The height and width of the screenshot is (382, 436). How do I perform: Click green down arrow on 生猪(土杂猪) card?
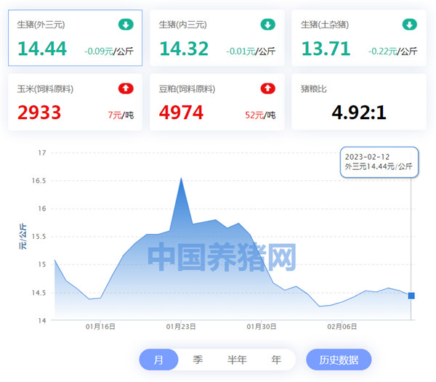410,25
